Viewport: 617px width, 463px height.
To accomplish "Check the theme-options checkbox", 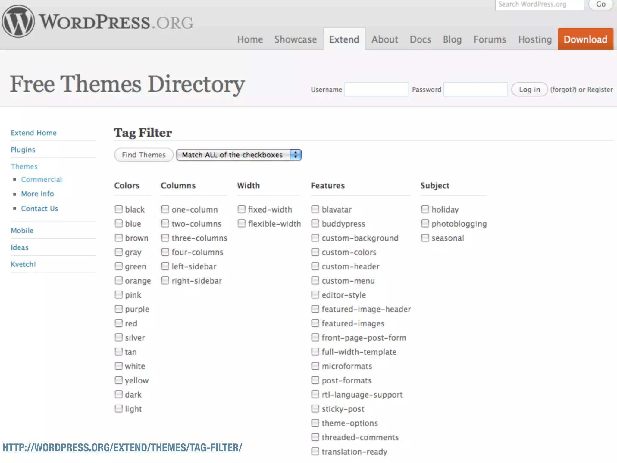I will pos(315,423).
